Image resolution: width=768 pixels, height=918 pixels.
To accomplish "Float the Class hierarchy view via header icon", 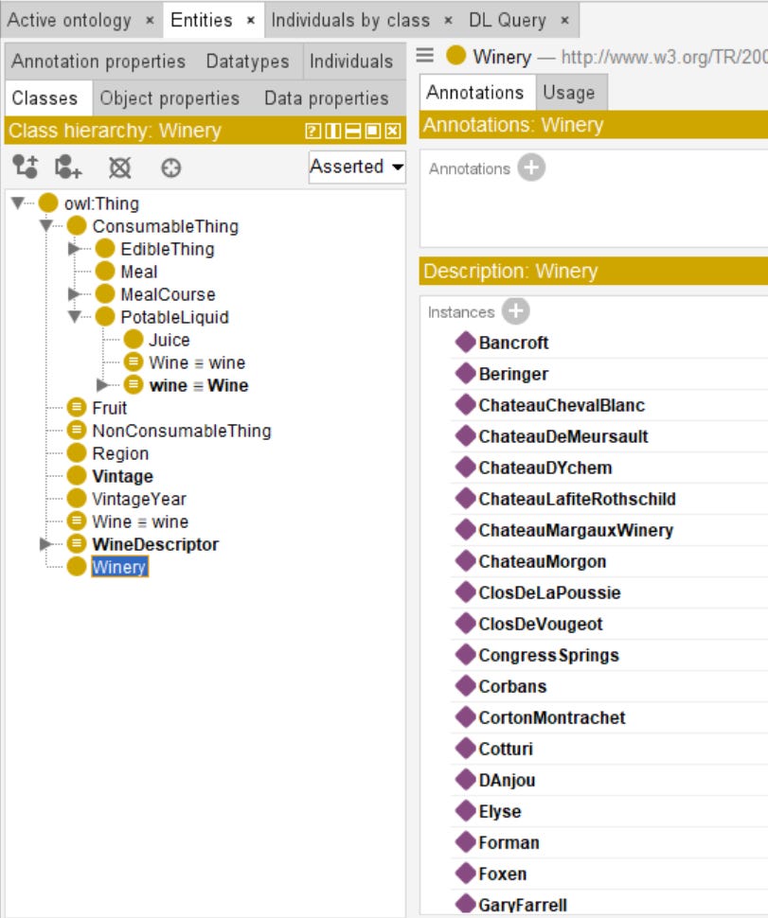I will point(372,131).
